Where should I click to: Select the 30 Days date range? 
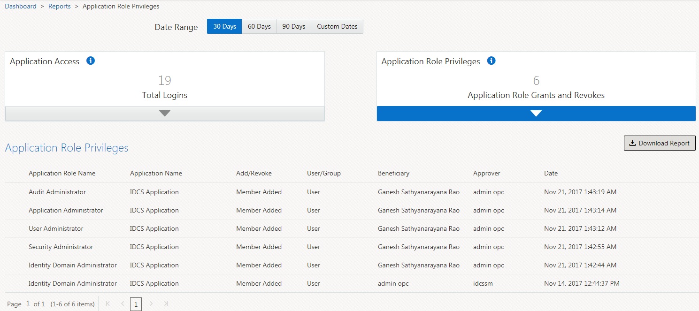coord(224,26)
